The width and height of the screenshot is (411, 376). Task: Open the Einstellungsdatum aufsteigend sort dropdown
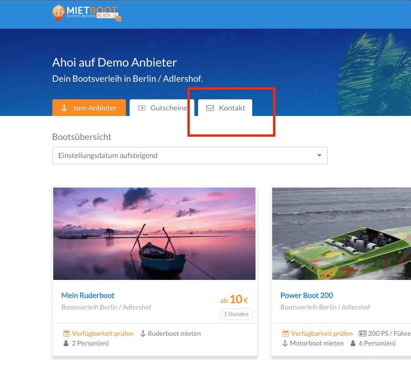pyautogui.click(x=185, y=156)
